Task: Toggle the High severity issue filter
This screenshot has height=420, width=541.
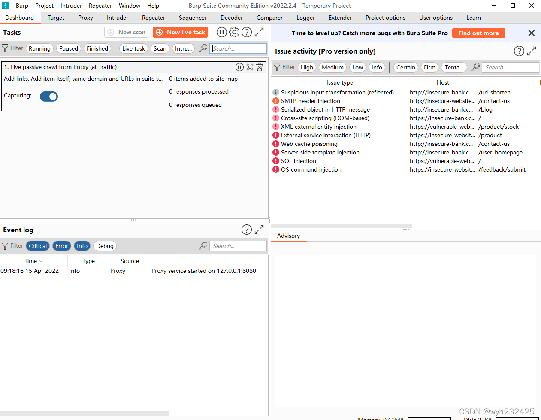Action: 307,67
